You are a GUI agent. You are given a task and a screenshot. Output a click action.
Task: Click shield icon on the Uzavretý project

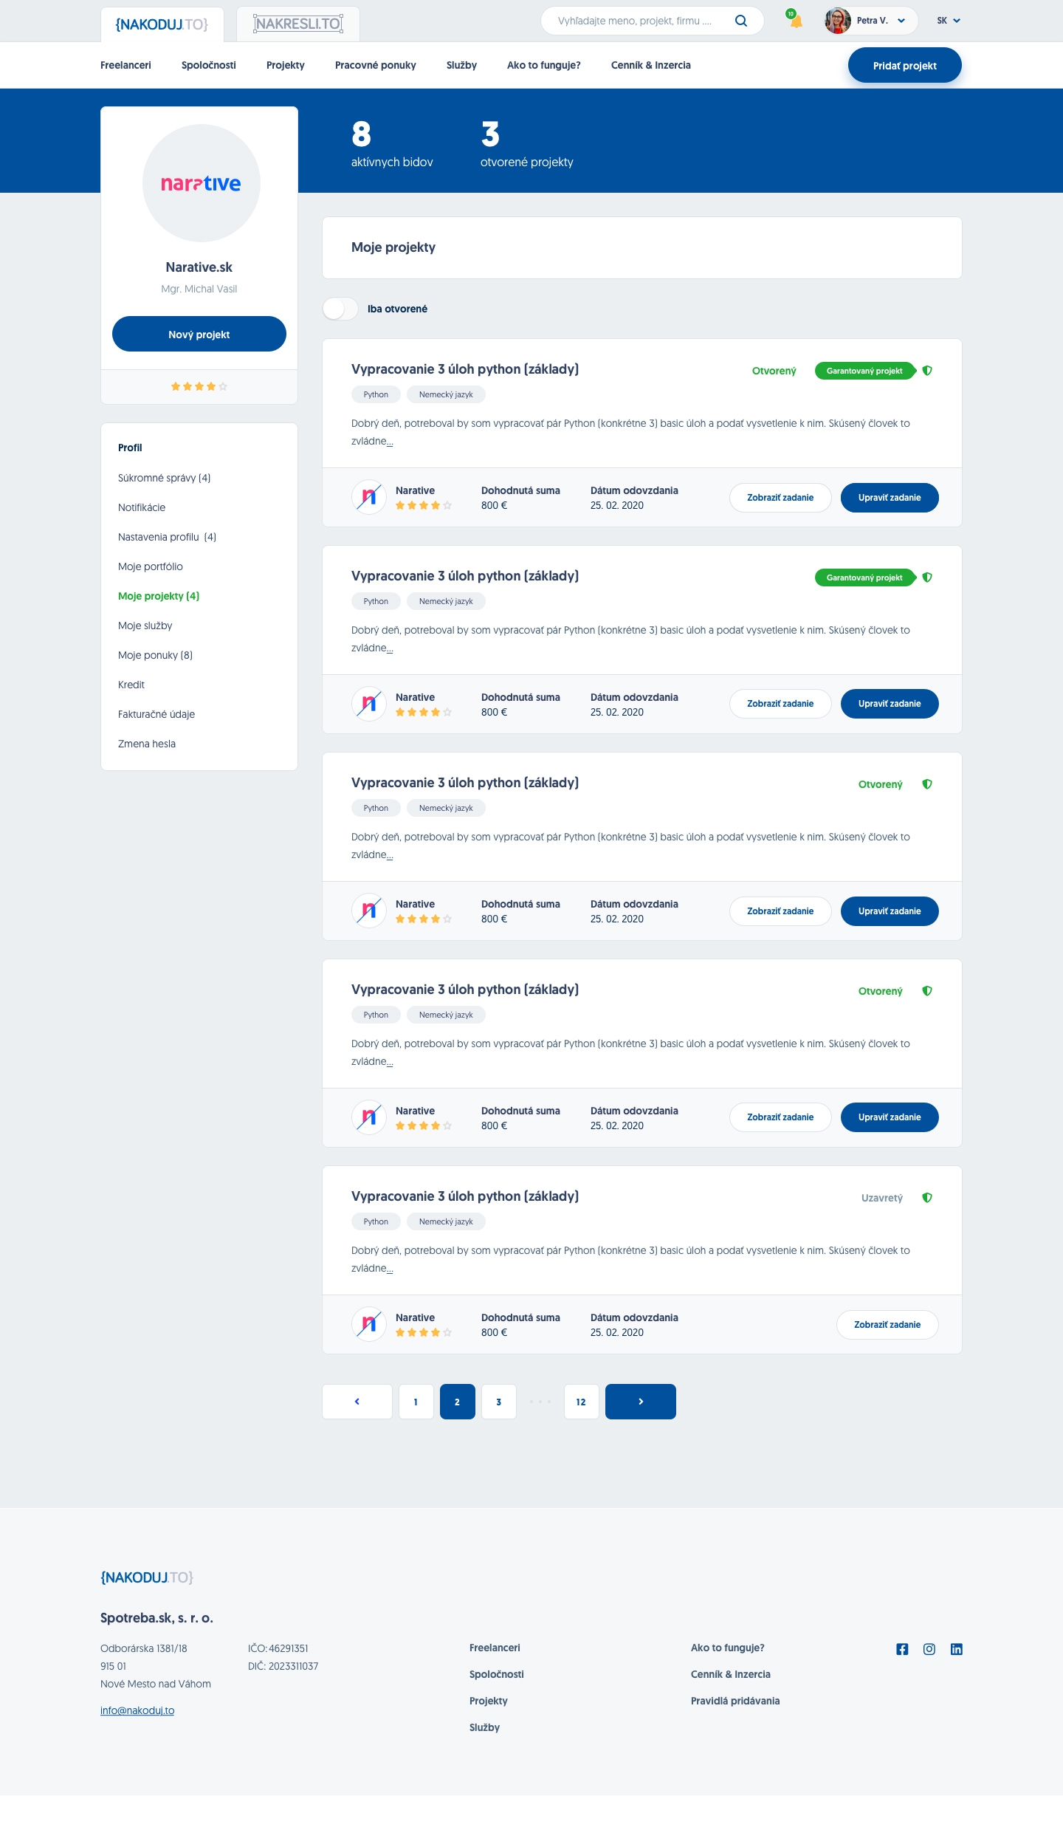click(x=927, y=1198)
